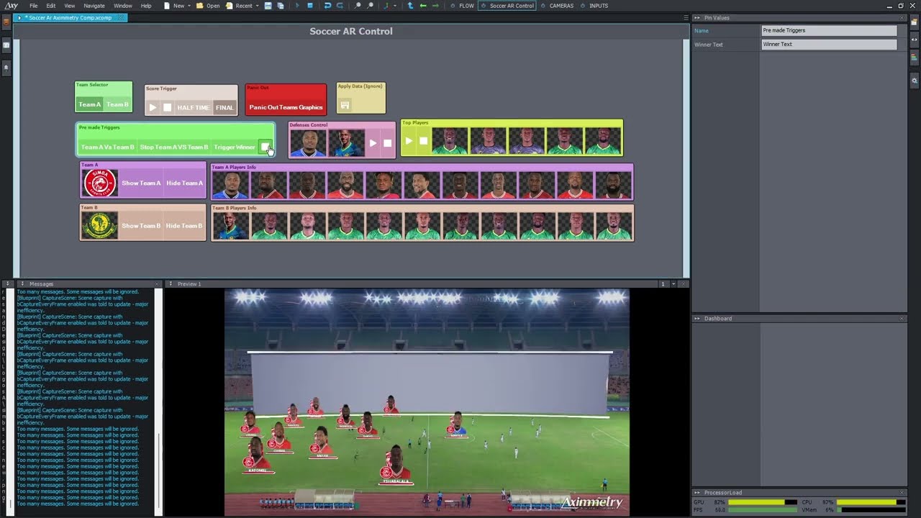Viewport: 921px width, 518px height.
Task: Click the Hide Team A button
Action: 184,183
